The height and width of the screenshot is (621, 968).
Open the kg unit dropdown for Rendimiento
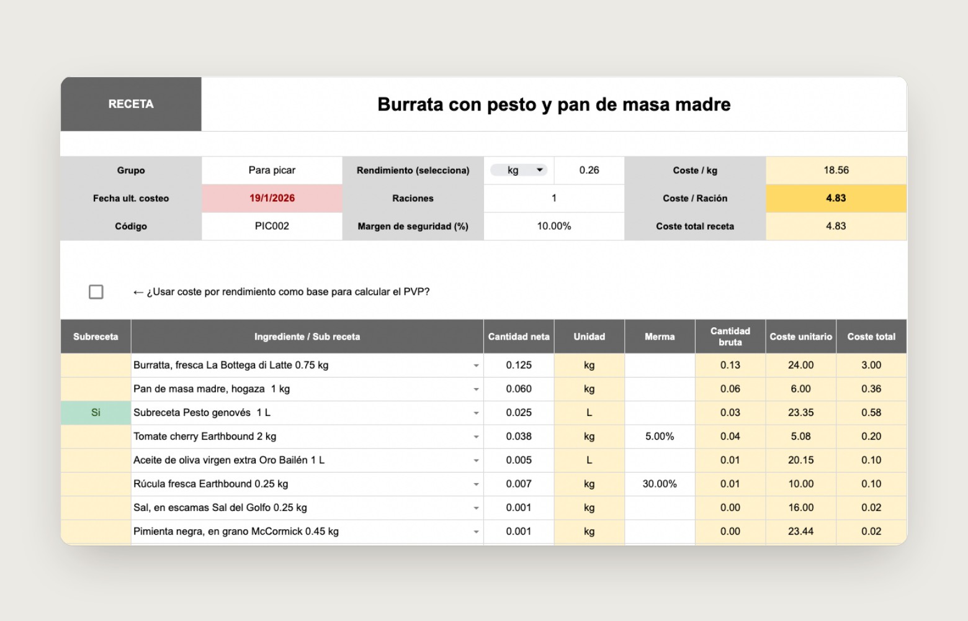coord(519,170)
